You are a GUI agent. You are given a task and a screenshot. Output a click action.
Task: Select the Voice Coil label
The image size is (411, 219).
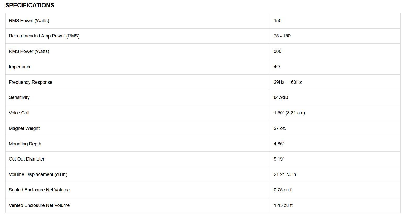[x=19, y=113]
